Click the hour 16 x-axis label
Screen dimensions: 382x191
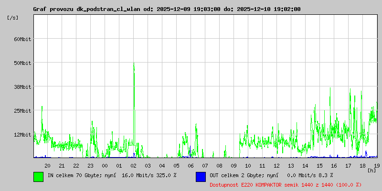point(334,166)
